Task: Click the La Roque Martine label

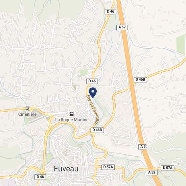Action: [x=72, y=120]
